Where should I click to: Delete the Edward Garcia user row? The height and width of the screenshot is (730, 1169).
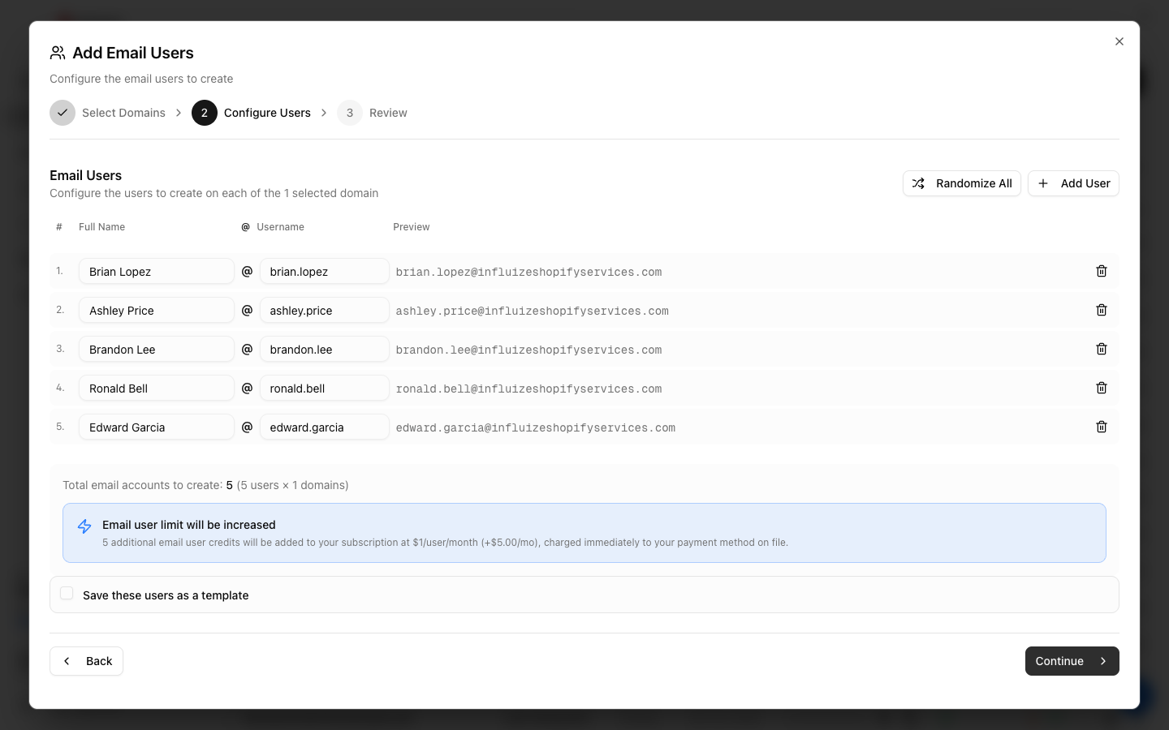1102,427
